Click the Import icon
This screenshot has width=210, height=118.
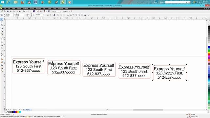click(38, 11)
